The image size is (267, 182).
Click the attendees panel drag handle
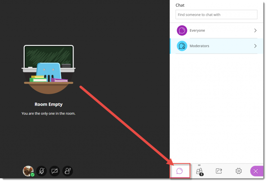coord(199,165)
